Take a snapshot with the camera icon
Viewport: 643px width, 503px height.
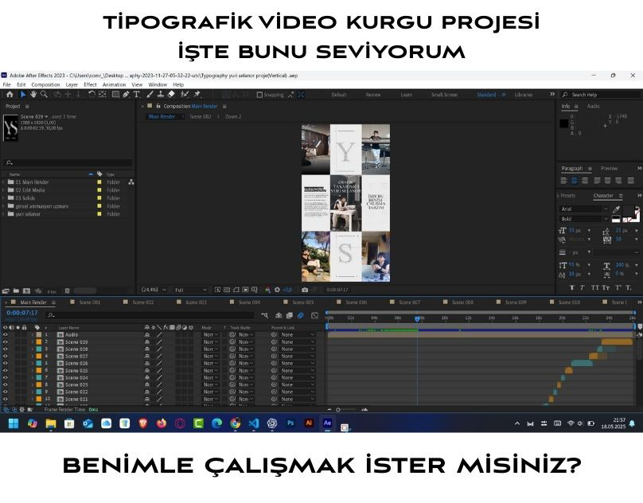tap(305, 290)
